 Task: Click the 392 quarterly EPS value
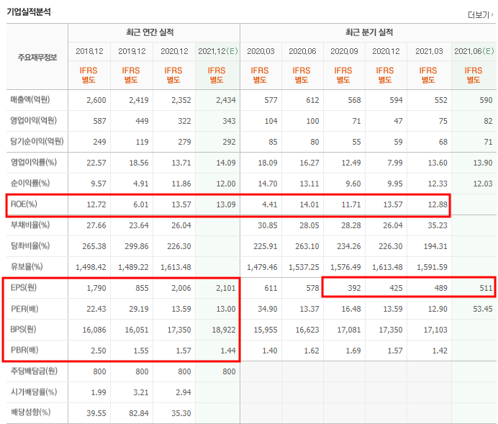click(x=354, y=288)
